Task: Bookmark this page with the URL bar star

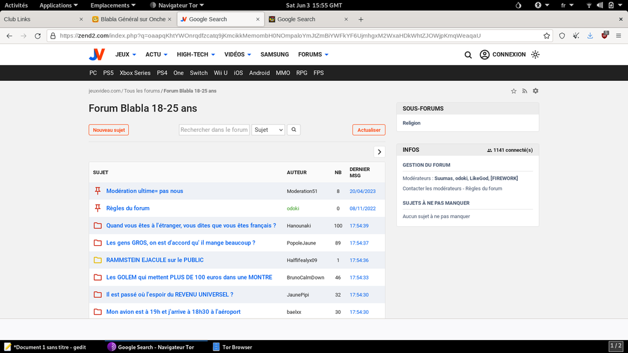Action: [546, 36]
